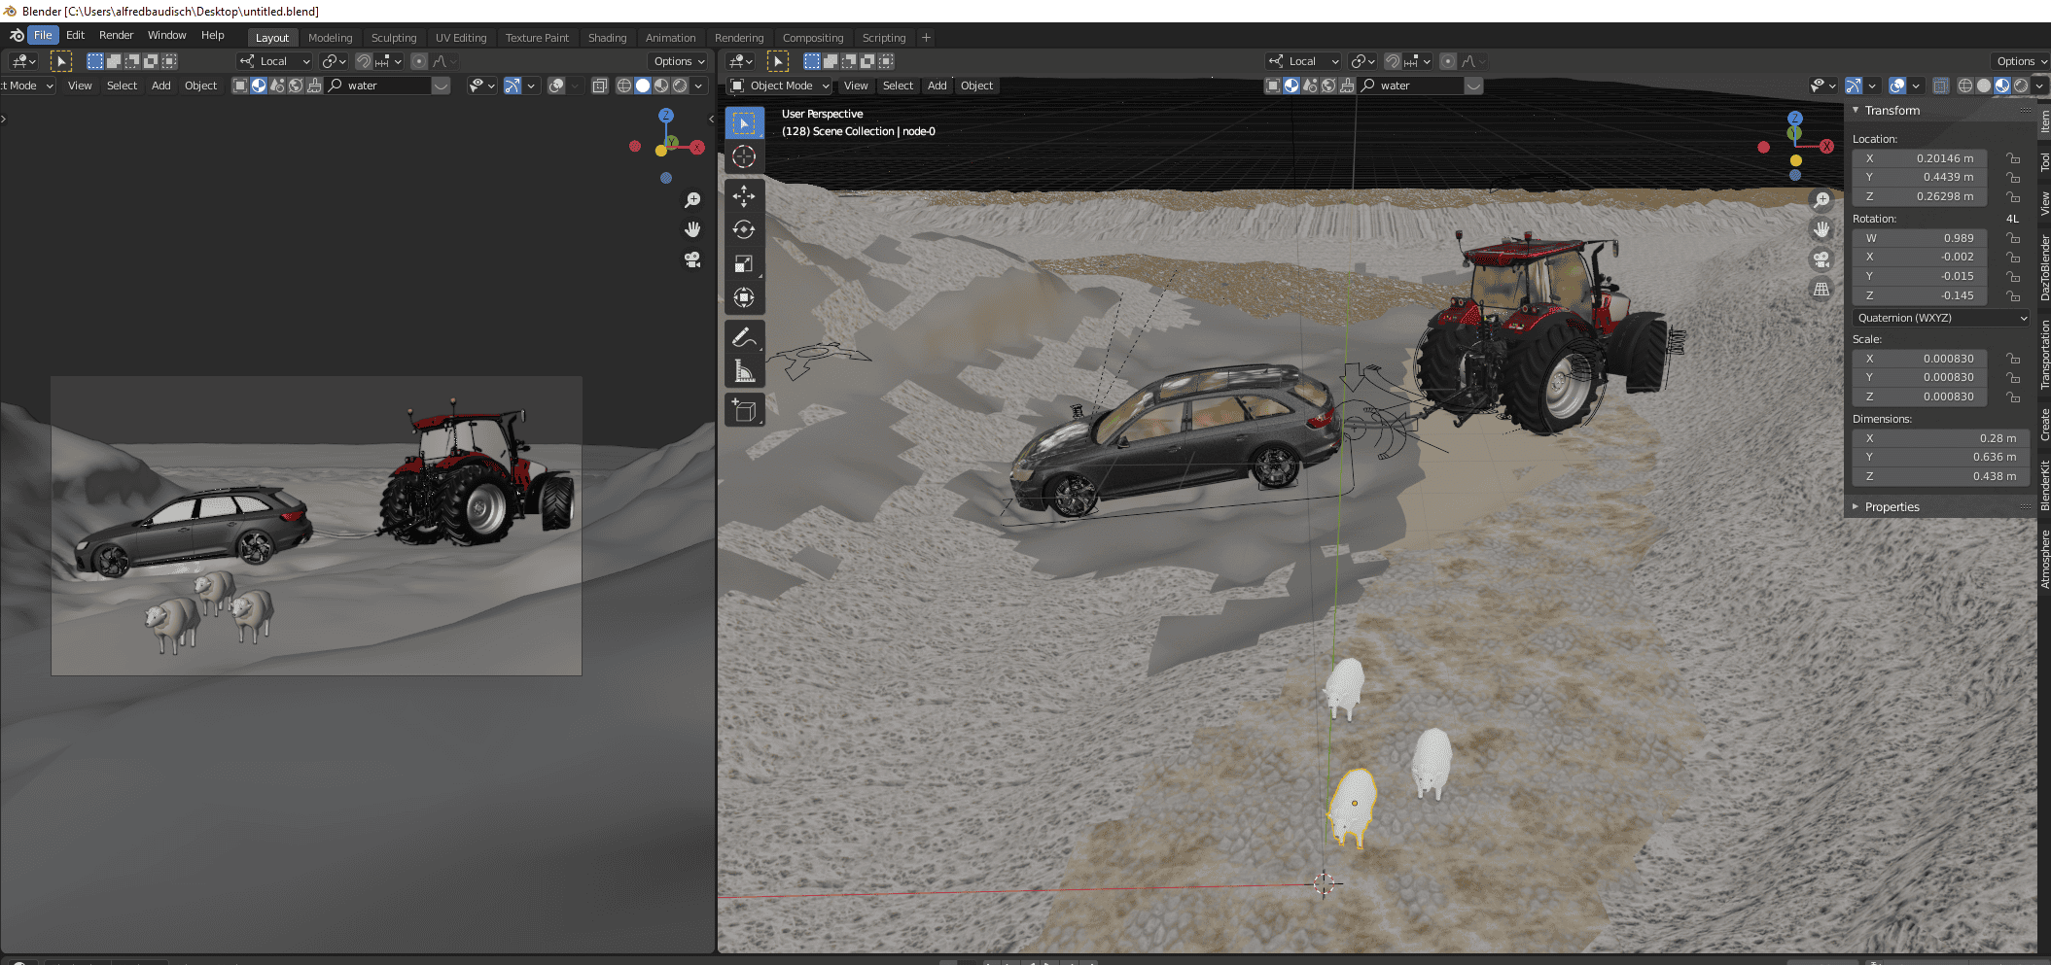Choose the Scale tool
The image size is (2051, 965).
(x=744, y=263)
